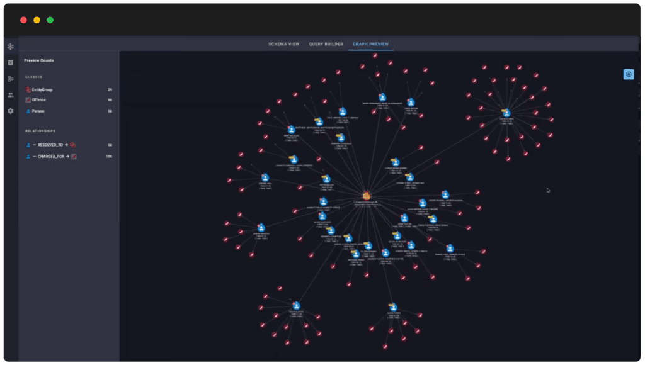Click the green macOS window button

pos(50,20)
